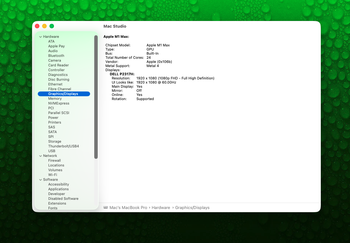350x243 pixels.
Task: Select Applications under Software
Action: 58,189
